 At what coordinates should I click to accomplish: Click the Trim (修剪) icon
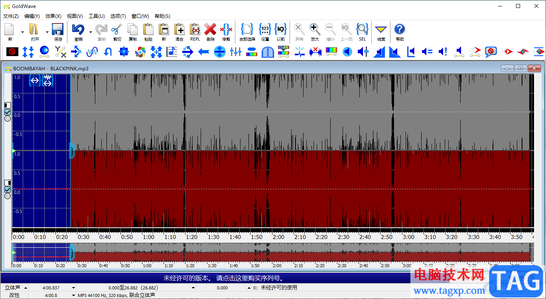226,30
